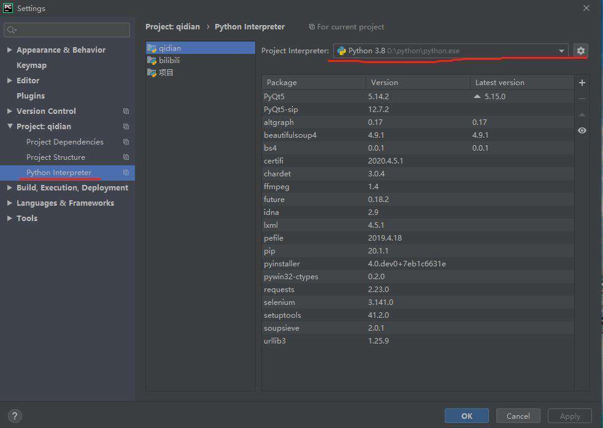603x428 pixels.
Task: Click the plus icon to install package
Action: coord(582,83)
